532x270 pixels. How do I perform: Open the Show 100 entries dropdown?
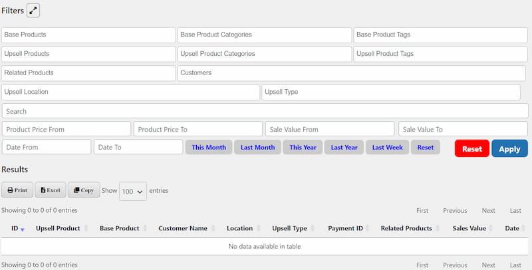(132, 192)
